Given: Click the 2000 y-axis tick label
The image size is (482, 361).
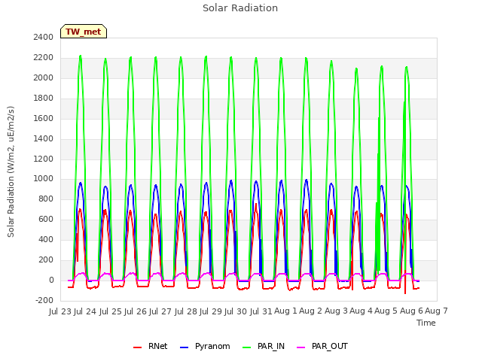Looking at the screenshot, I should [x=44, y=77].
